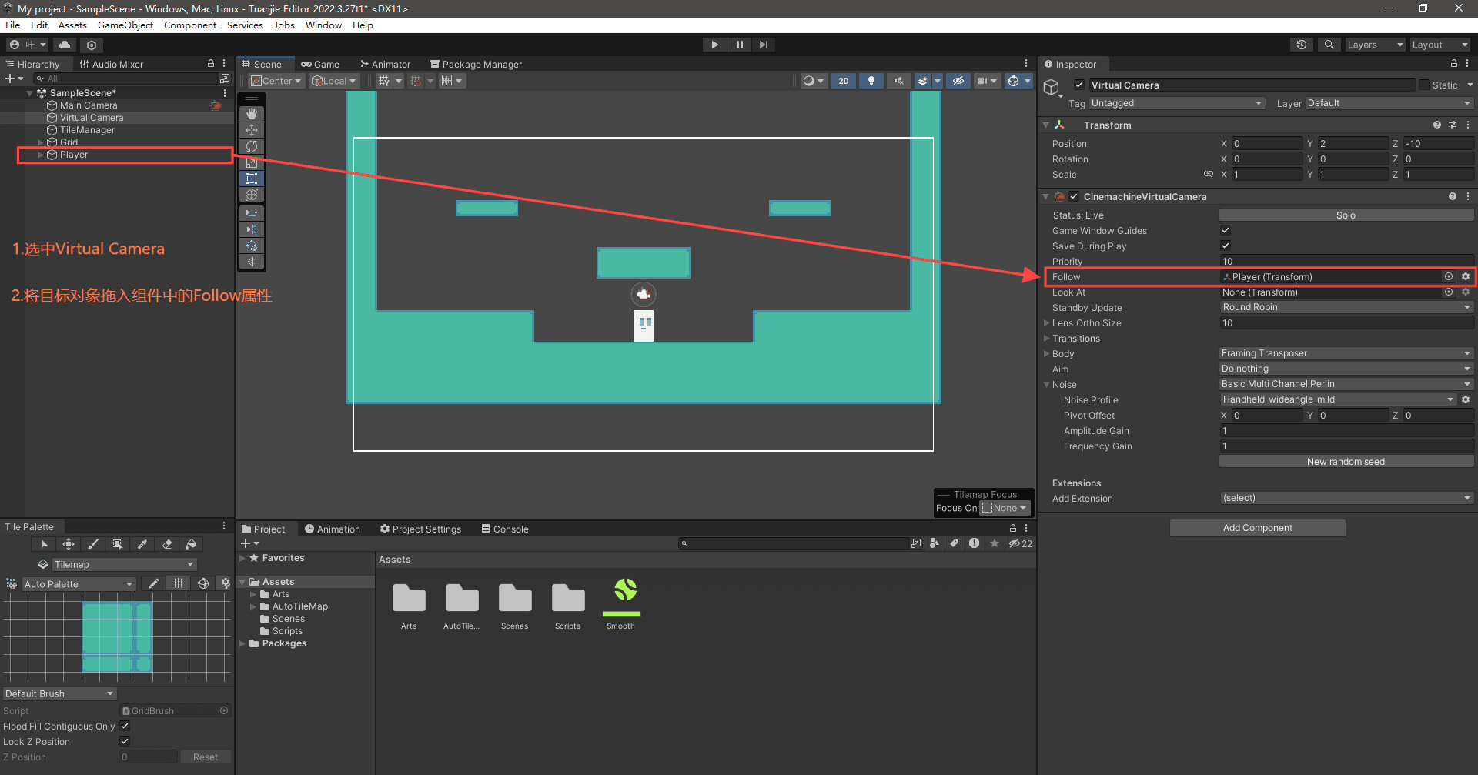Switch to the Package Manager tab

[476, 64]
